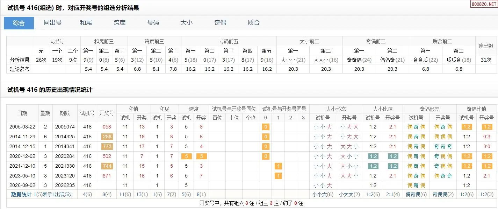498x209 pixels.
Task: Click the 数据统计 label
Action: (21, 194)
